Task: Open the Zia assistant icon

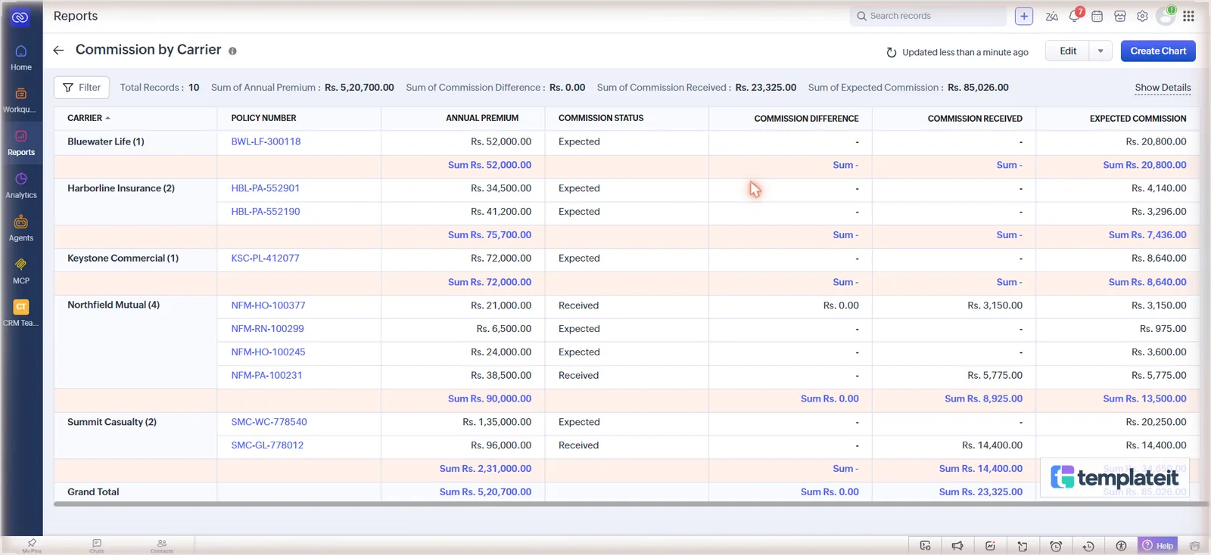Action: [1051, 16]
